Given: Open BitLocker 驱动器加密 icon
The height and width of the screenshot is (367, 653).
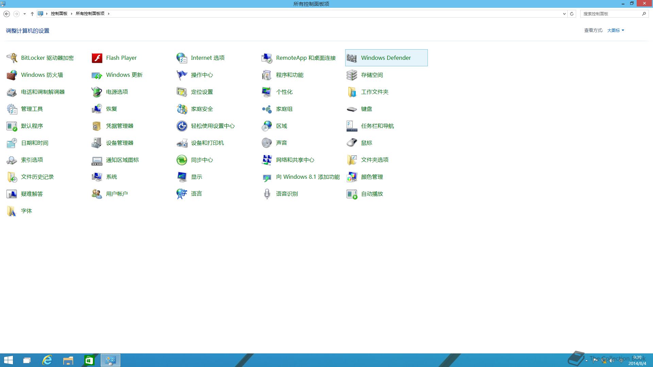Looking at the screenshot, I should (x=12, y=58).
